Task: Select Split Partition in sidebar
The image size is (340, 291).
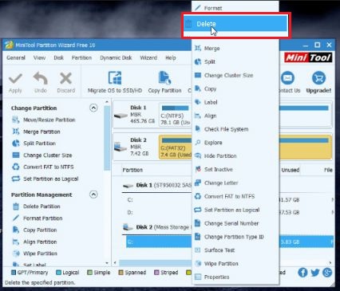Action: [x=34, y=144]
